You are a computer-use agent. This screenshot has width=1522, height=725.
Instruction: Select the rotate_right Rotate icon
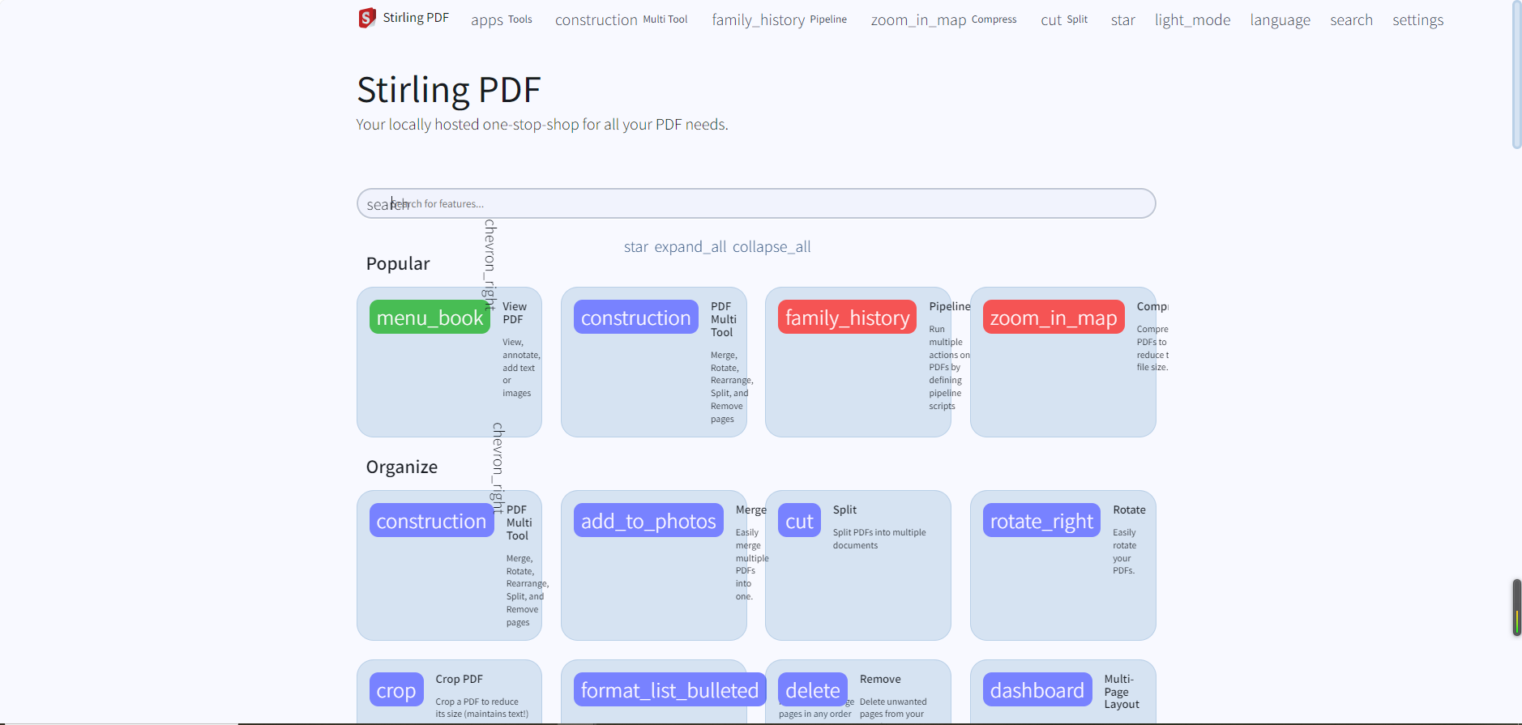pyautogui.click(x=1041, y=521)
